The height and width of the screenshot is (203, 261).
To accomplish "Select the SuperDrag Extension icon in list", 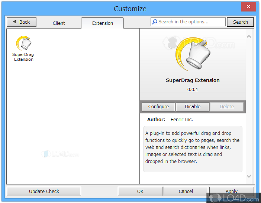I will [x=23, y=43].
